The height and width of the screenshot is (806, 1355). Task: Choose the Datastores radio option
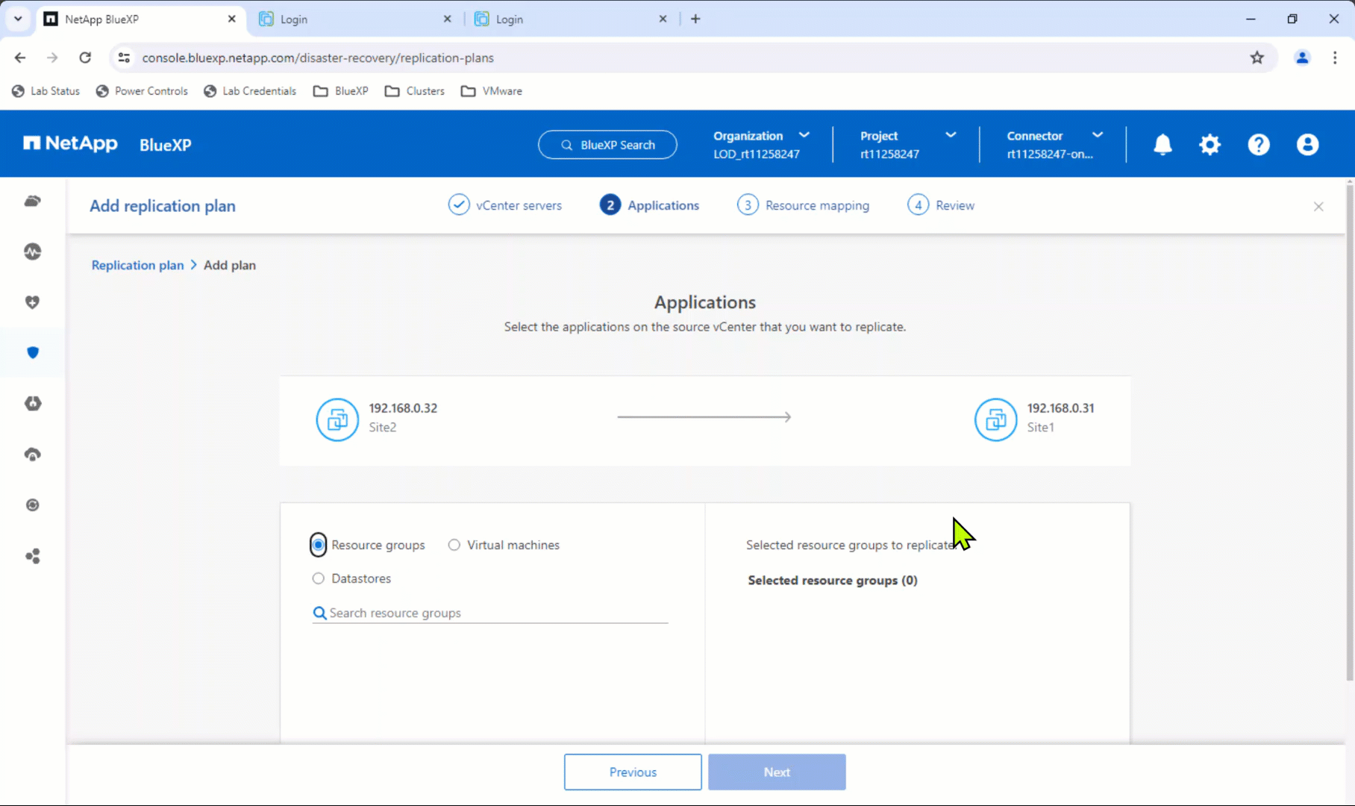coord(319,578)
